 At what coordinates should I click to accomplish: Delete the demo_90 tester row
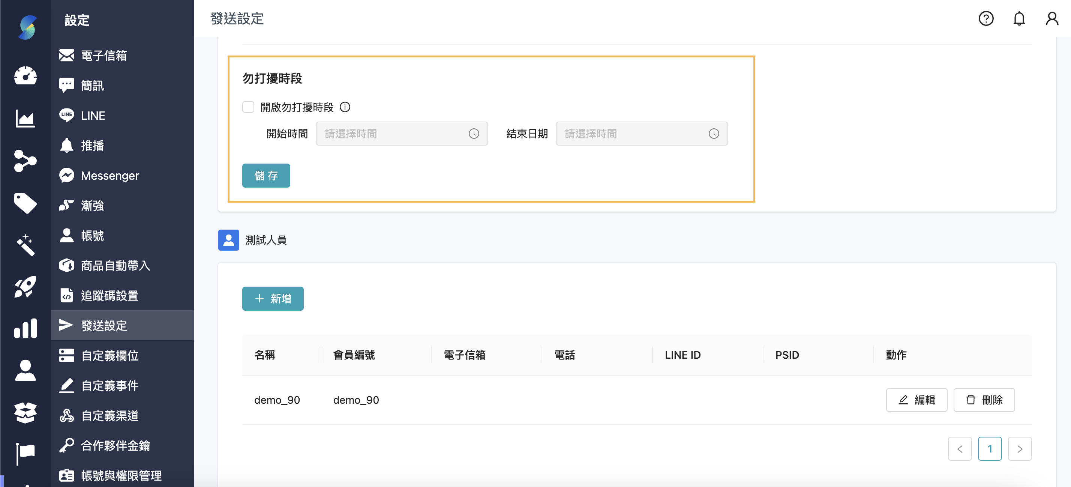point(984,400)
